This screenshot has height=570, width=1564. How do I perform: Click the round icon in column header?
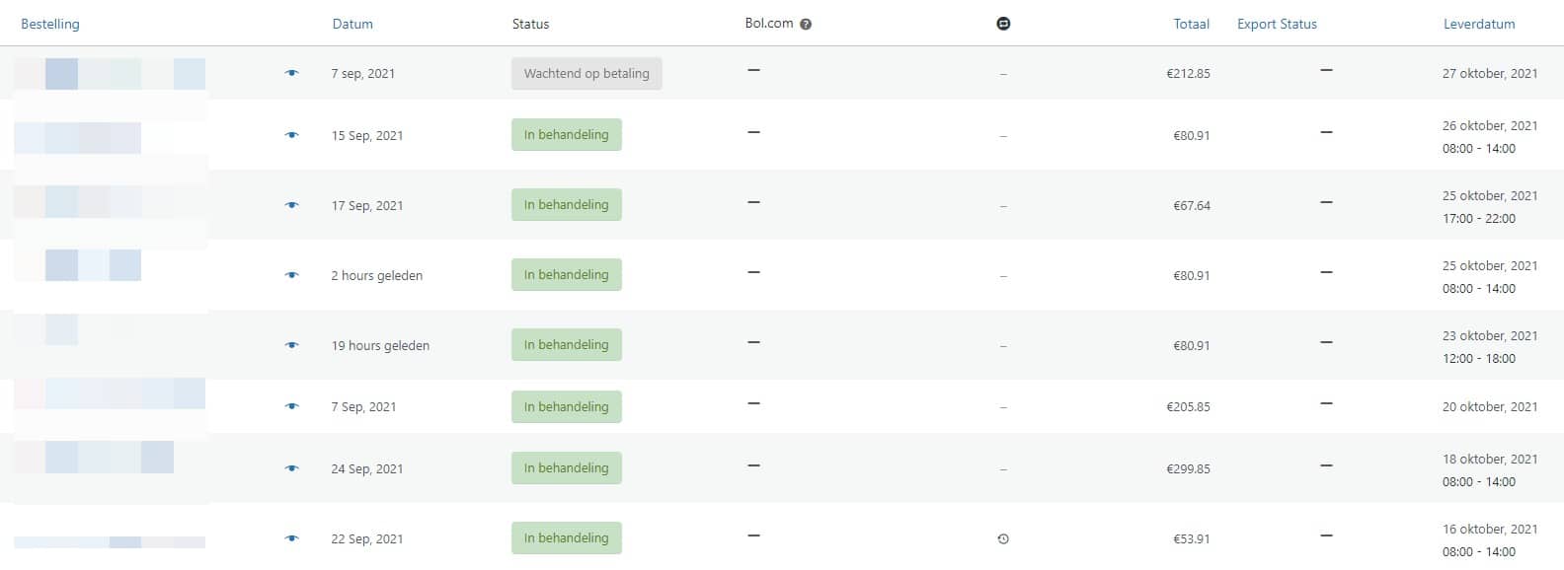coord(1003,24)
